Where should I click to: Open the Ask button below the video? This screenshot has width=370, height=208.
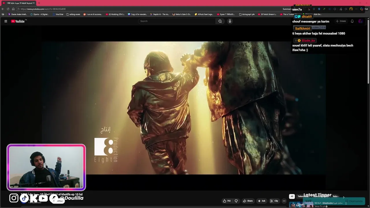(x=262, y=201)
